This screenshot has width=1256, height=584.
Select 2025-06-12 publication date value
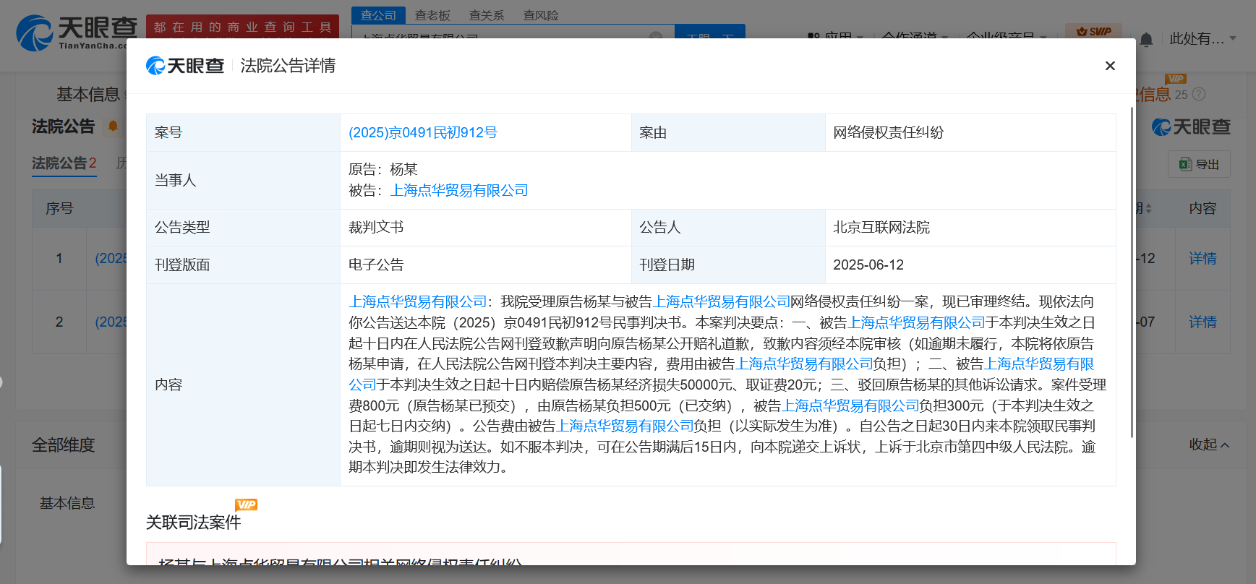pyautogui.click(x=868, y=265)
